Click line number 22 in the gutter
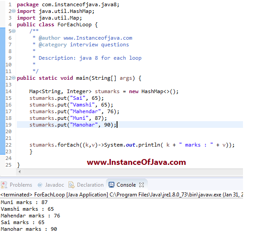 (x=8, y=145)
